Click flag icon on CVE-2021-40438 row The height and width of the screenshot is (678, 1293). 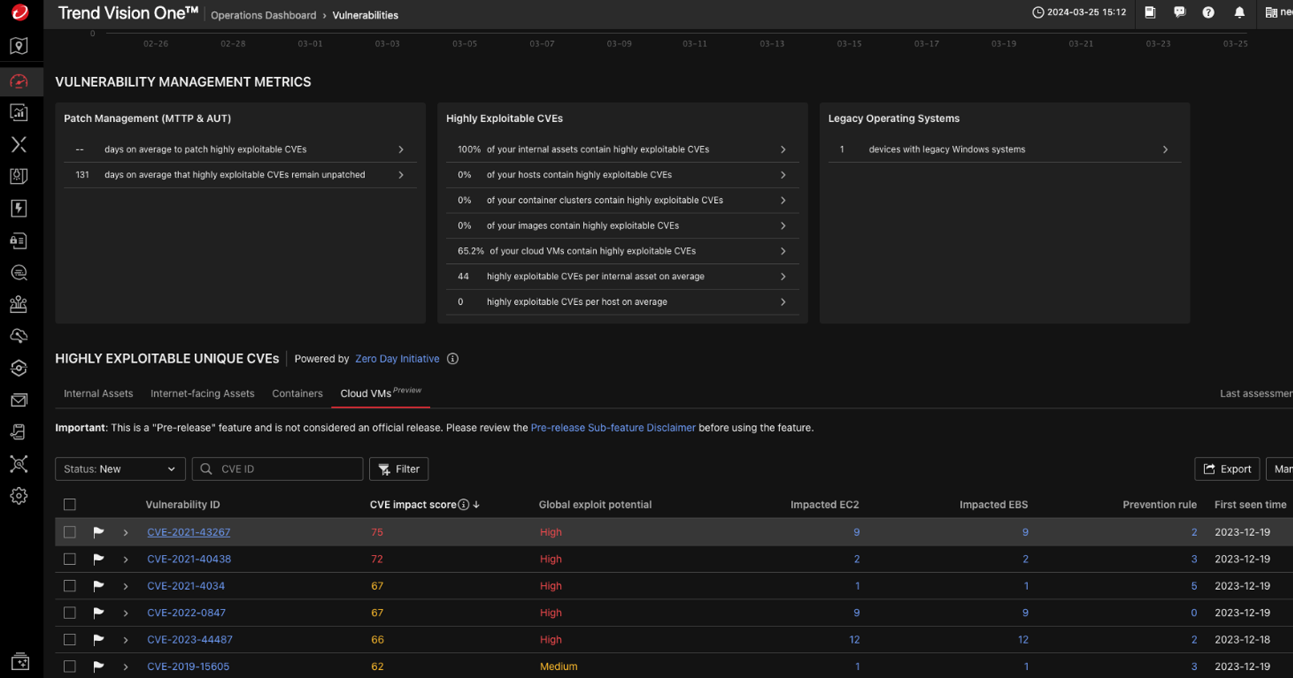(98, 559)
